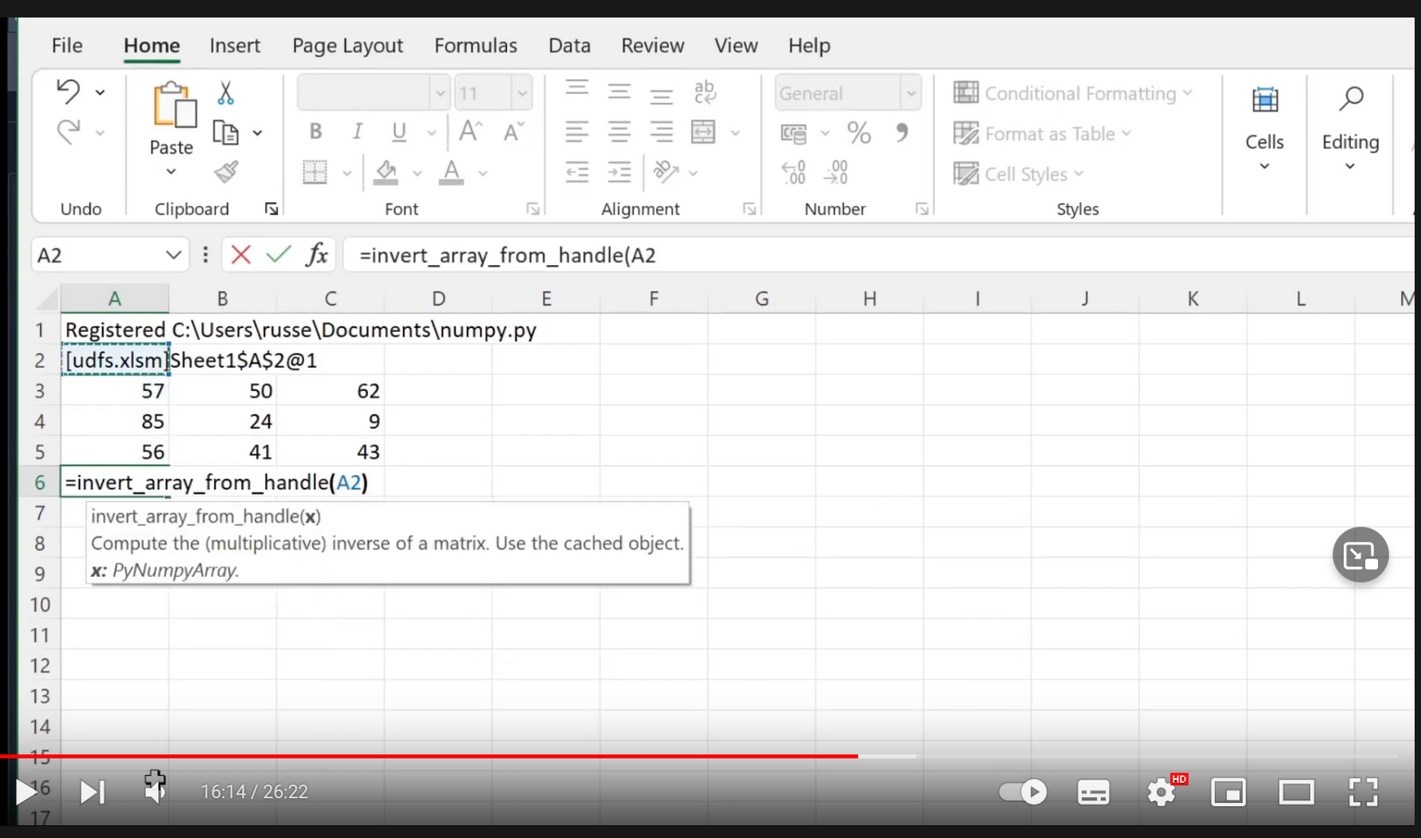Open the Find & Select magnifier in Editing

pyautogui.click(x=1352, y=98)
